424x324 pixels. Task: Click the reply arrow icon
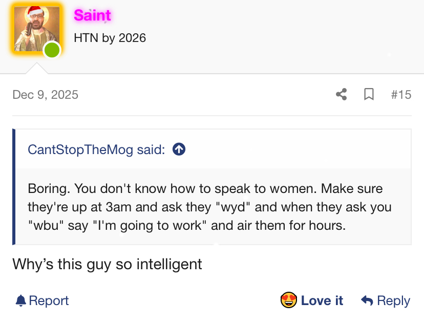pyautogui.click(x=367, y=300)
